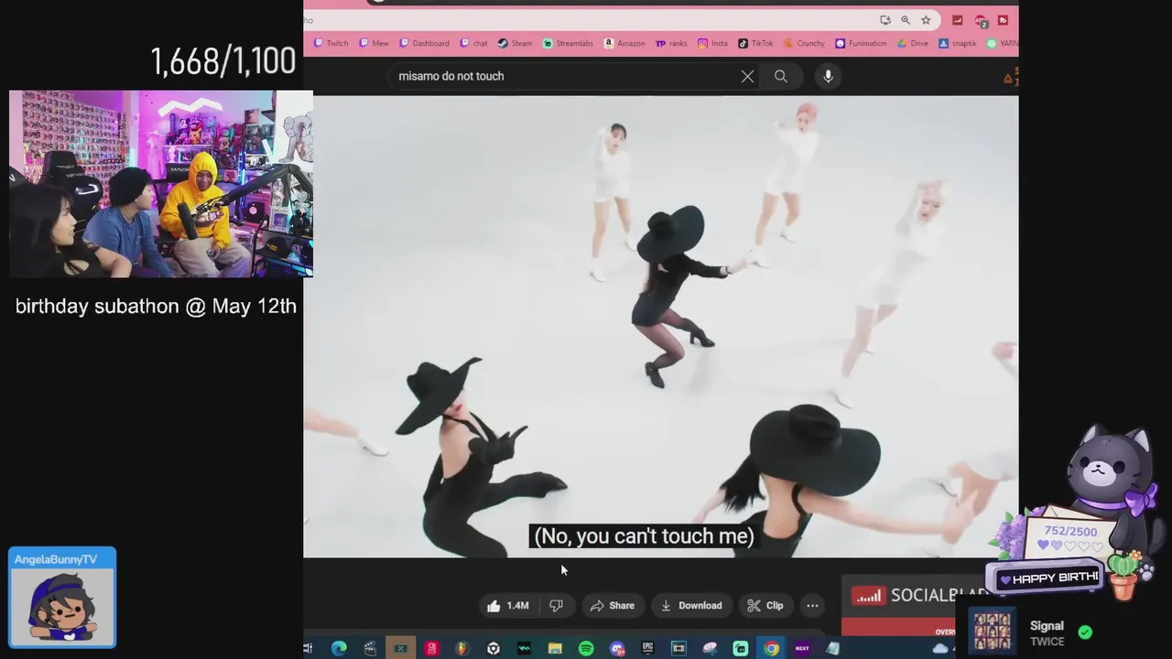
Task: Clear the YouTube search text
Action: (x=747, y=77)
